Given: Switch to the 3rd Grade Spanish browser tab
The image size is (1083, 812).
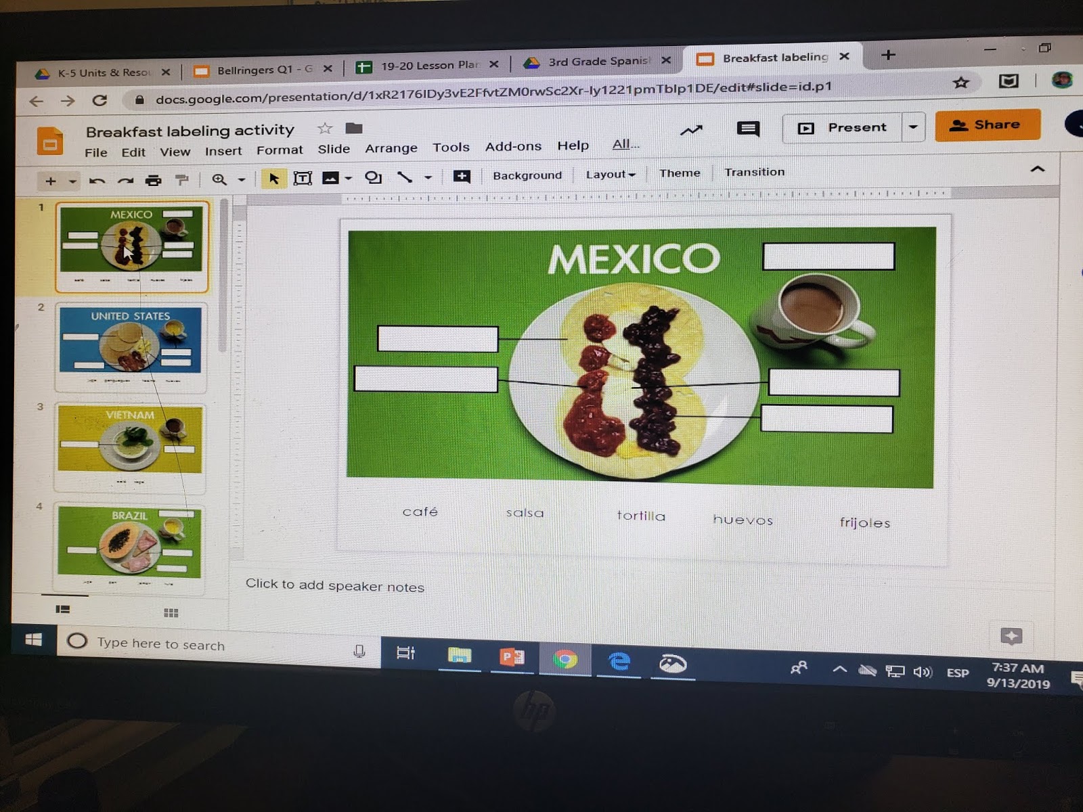Looking at the screenshot, I should [x=596, y=60].
